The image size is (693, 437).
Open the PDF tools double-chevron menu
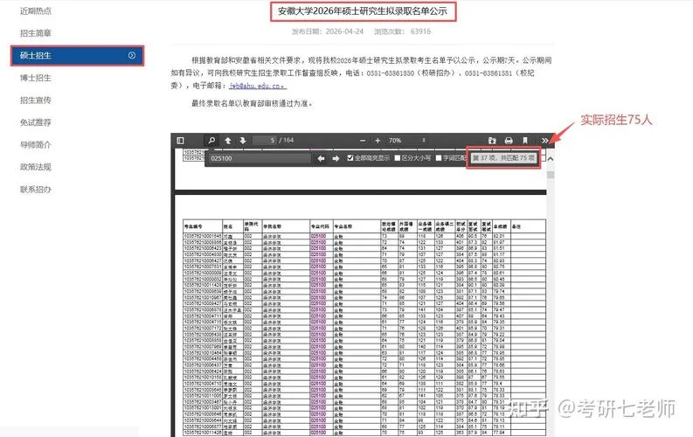[544, 141]
